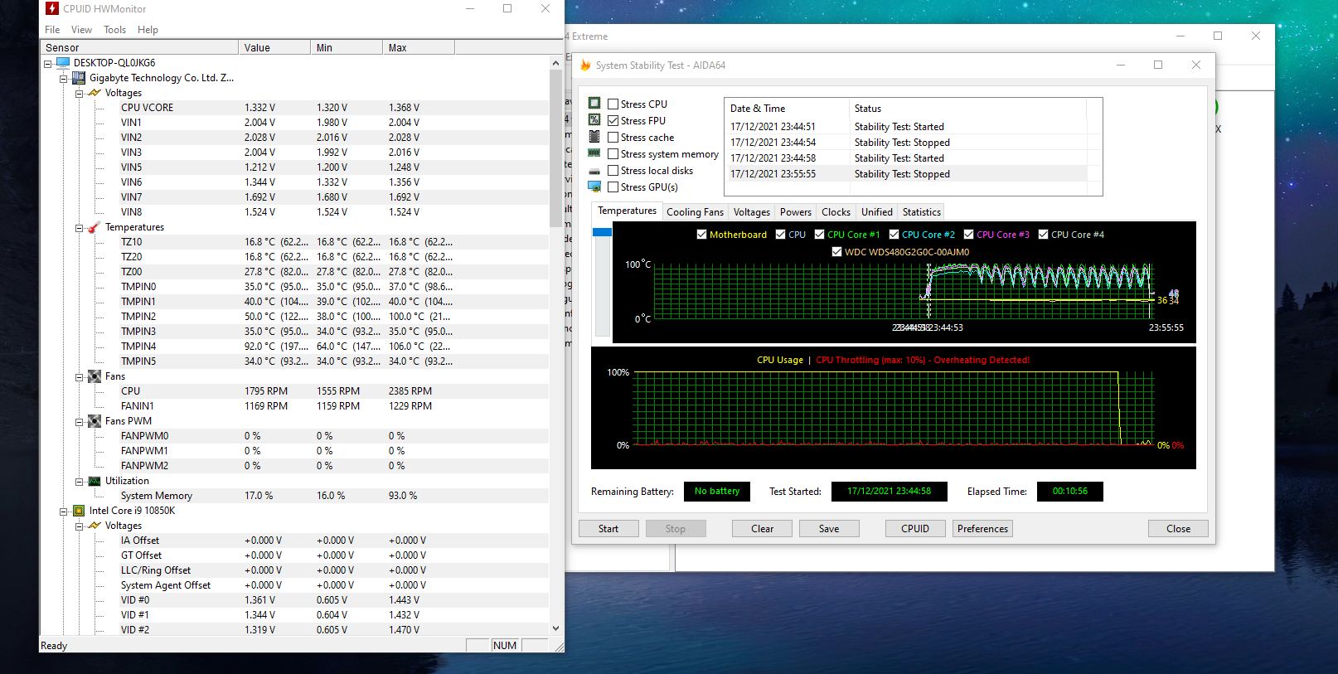Open the CPUID button
Image resolution: width=1338 pixels, height=674 pixels.
(915, 529)
